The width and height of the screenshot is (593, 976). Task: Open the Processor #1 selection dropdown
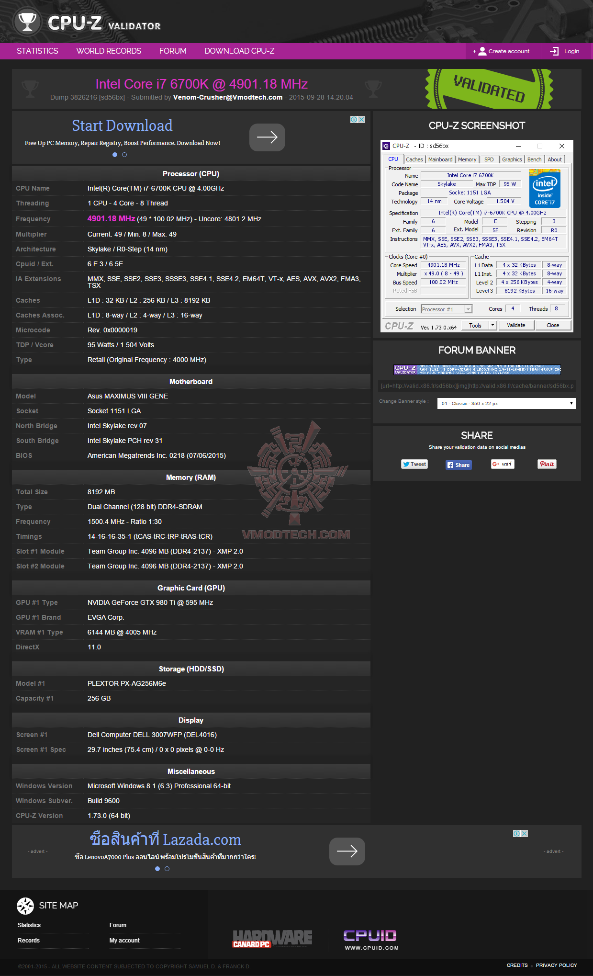coord(447,309)
